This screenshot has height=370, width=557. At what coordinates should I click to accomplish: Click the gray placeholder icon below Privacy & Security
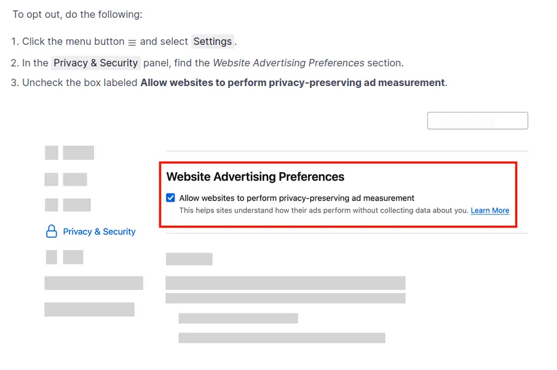[52, 257]
